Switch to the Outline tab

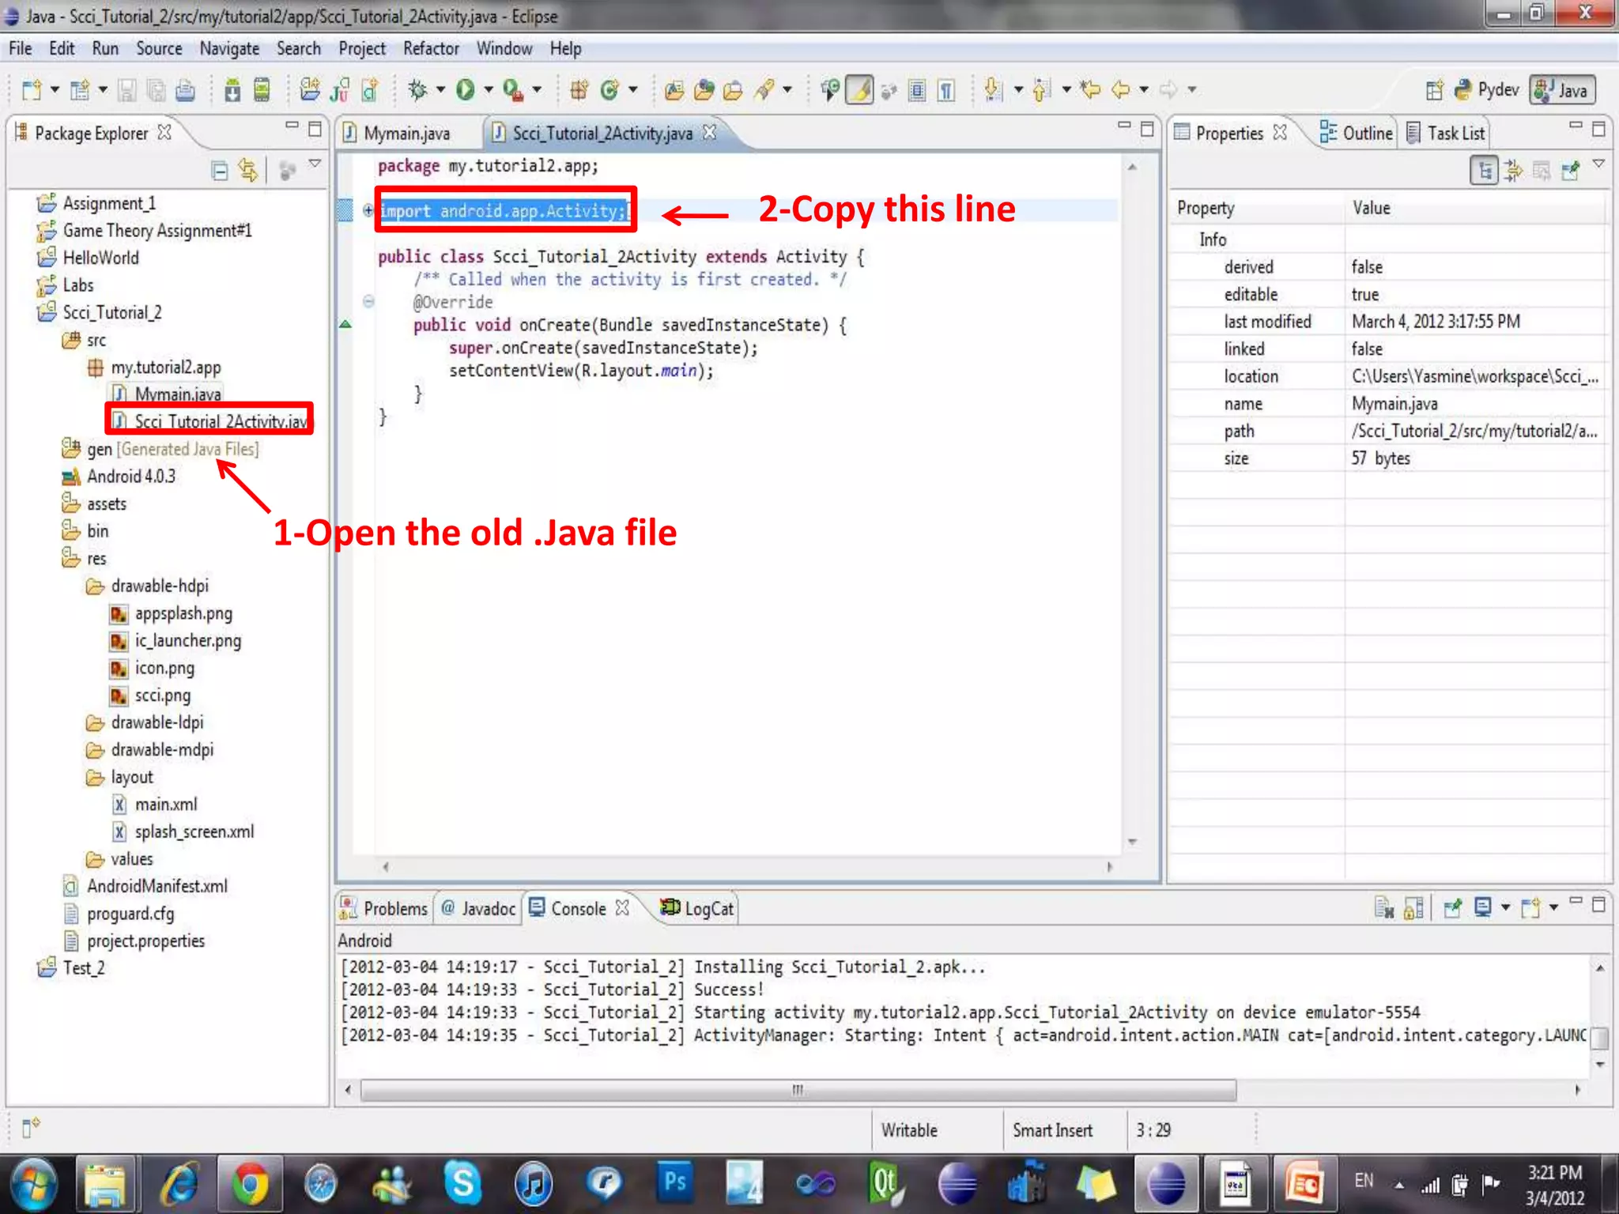tap(1357, 133)
